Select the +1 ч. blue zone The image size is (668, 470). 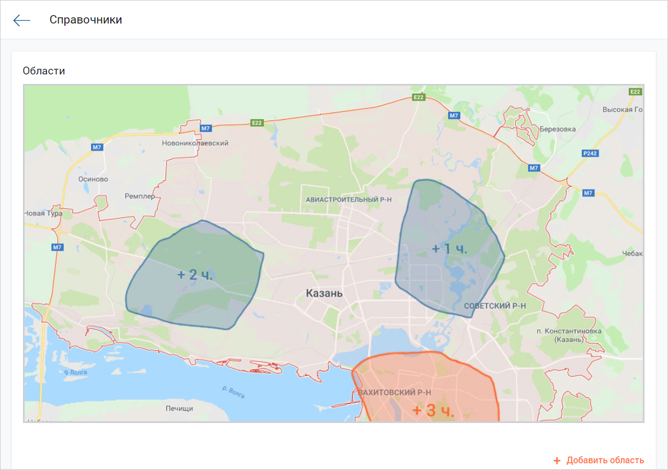[449, 249]
